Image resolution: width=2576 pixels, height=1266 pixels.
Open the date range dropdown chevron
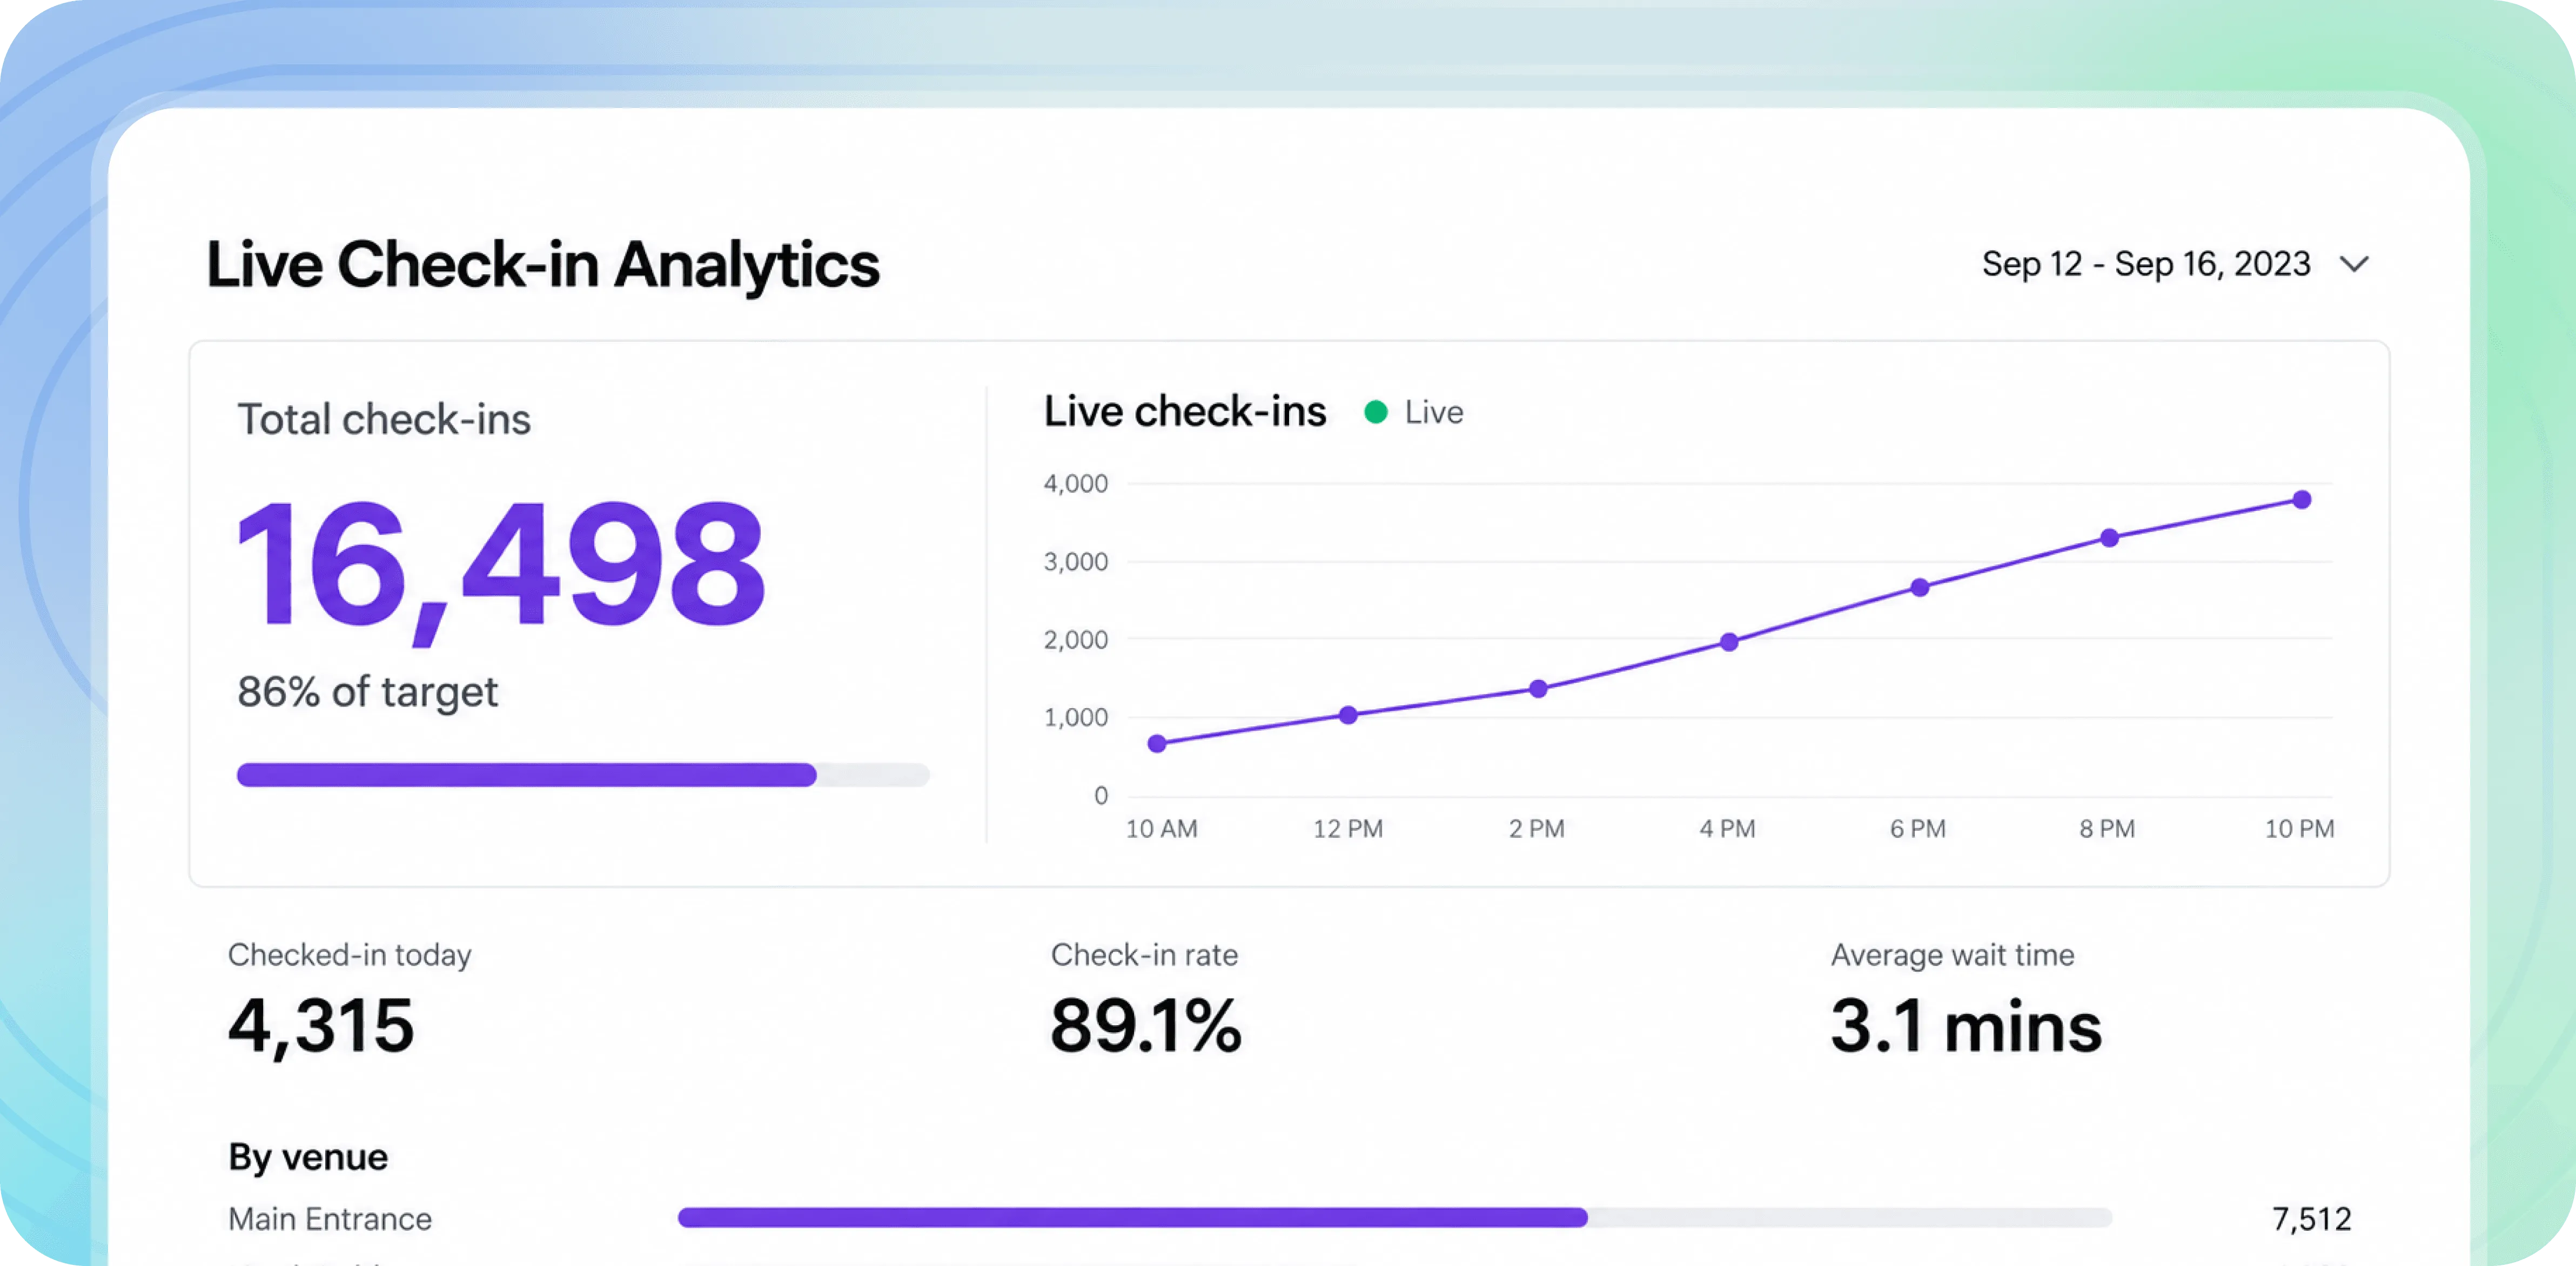[x=2354, y=265]
